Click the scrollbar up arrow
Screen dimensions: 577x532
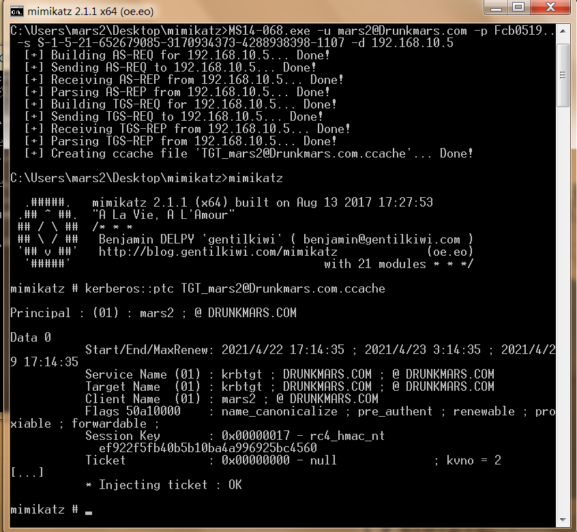pos(563,31)
